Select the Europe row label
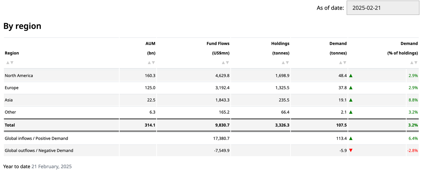 tap(11, 88)
